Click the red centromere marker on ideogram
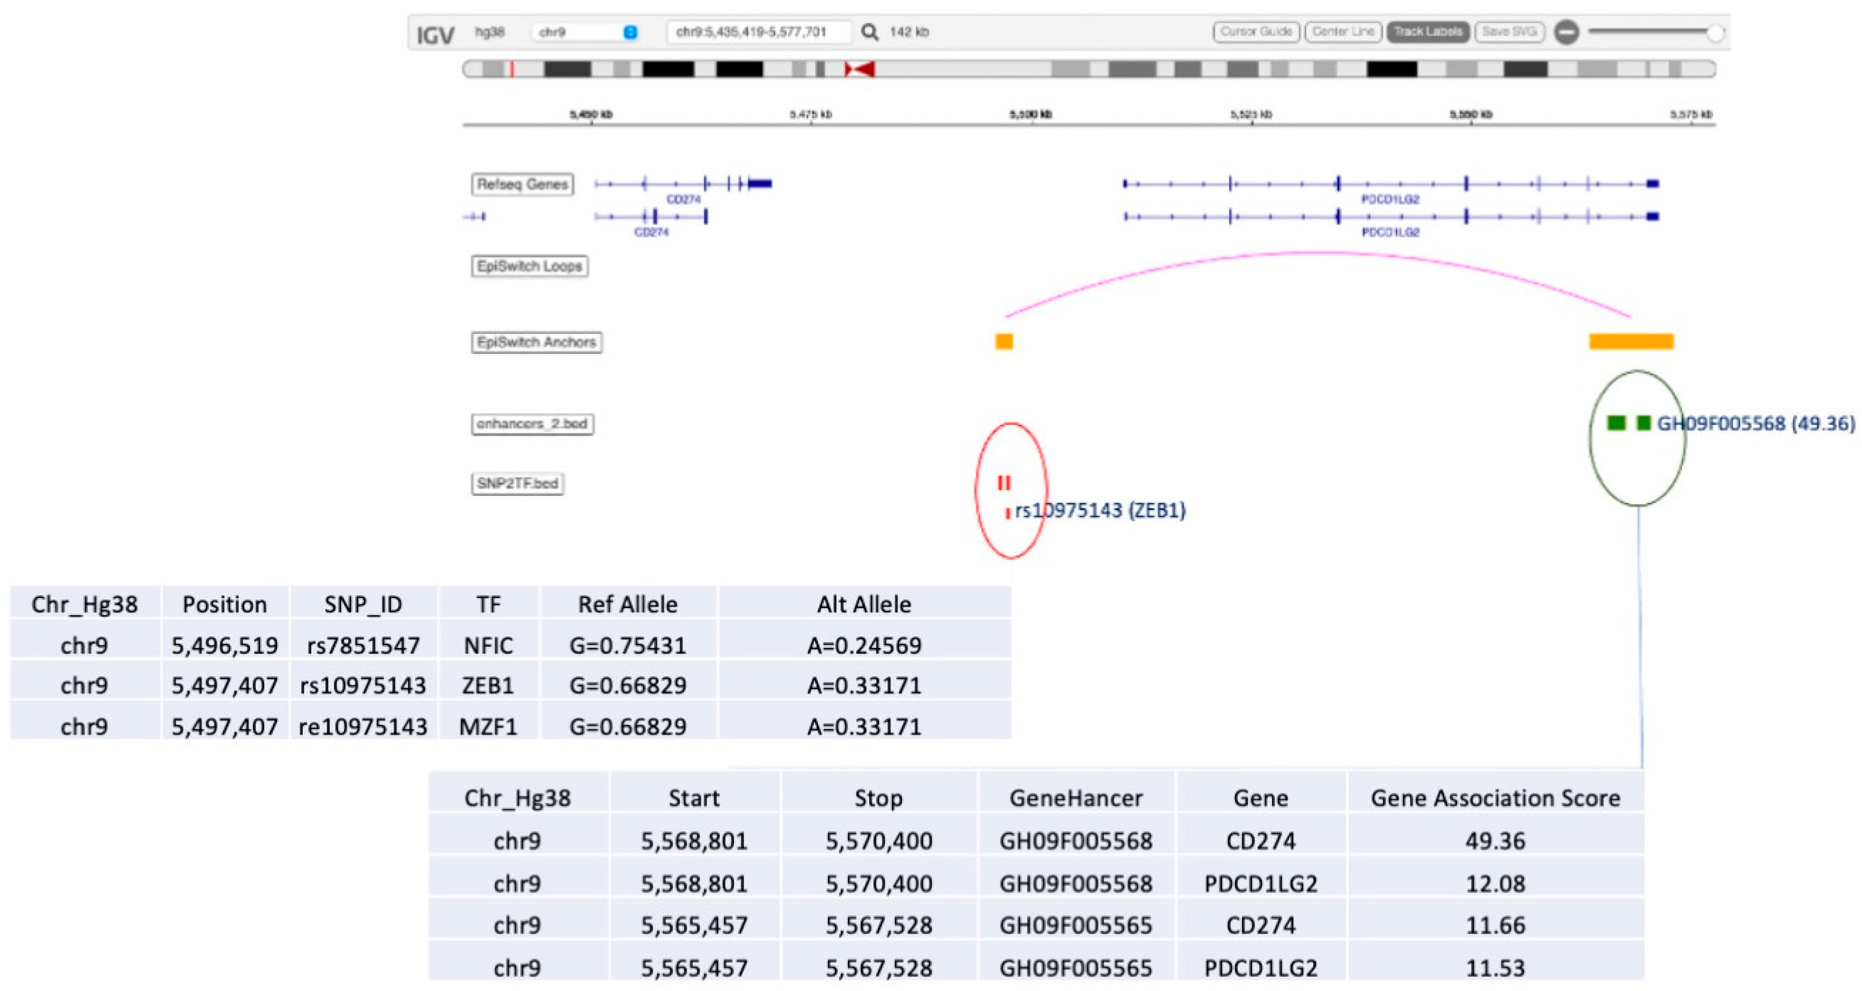Image resolution: width=1862 pixels, height=991 pixels. [860, 69]
